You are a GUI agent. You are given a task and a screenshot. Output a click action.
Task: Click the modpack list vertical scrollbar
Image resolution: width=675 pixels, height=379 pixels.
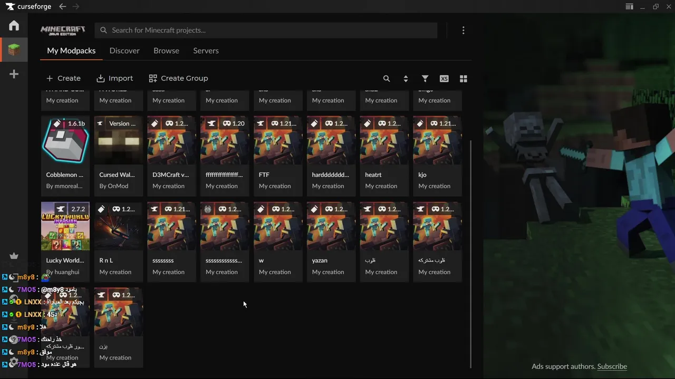[470, 254]
